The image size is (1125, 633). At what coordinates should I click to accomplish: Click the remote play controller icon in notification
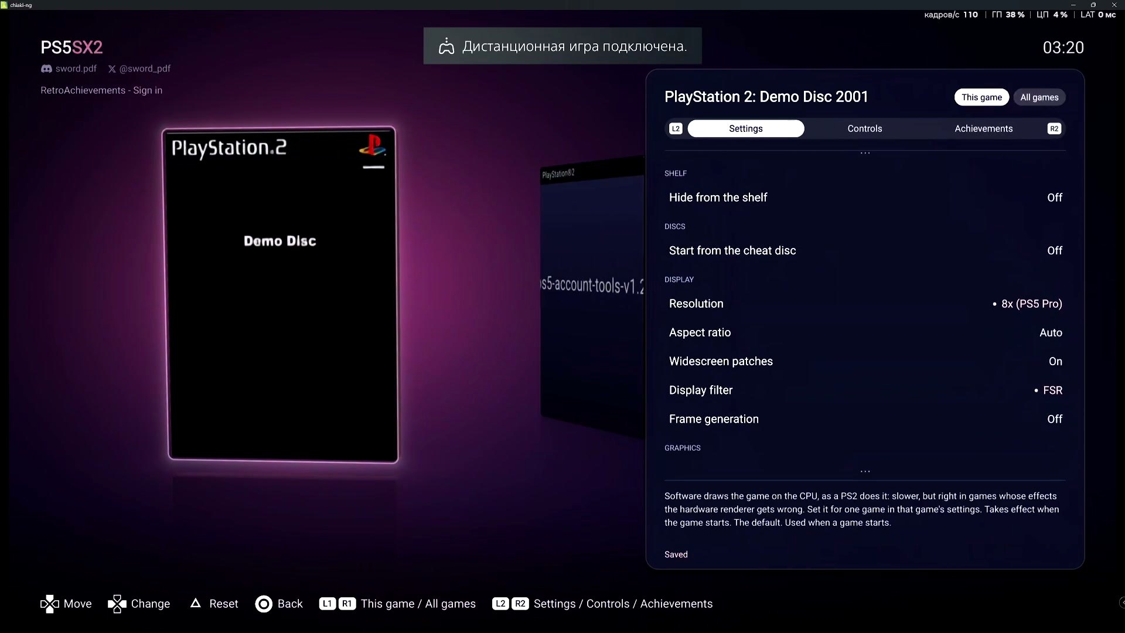coord(446,46)
